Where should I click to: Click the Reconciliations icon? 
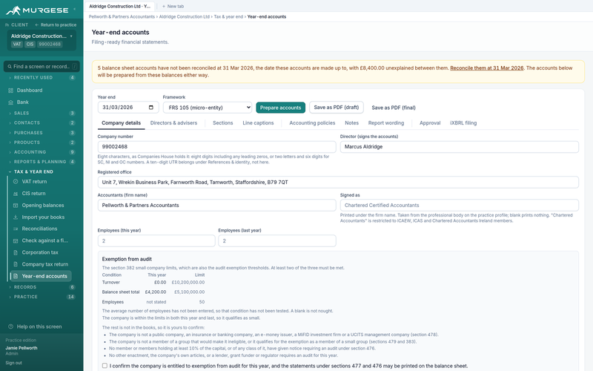(16, 229)
